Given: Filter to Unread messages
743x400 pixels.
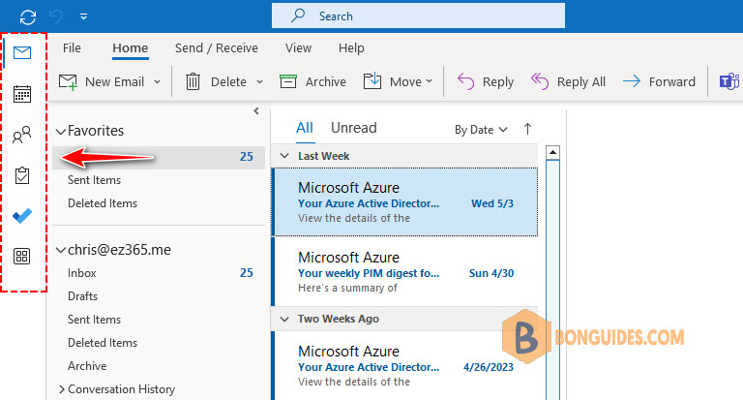Looking at the screenshot, I should (x=354, y=128).
